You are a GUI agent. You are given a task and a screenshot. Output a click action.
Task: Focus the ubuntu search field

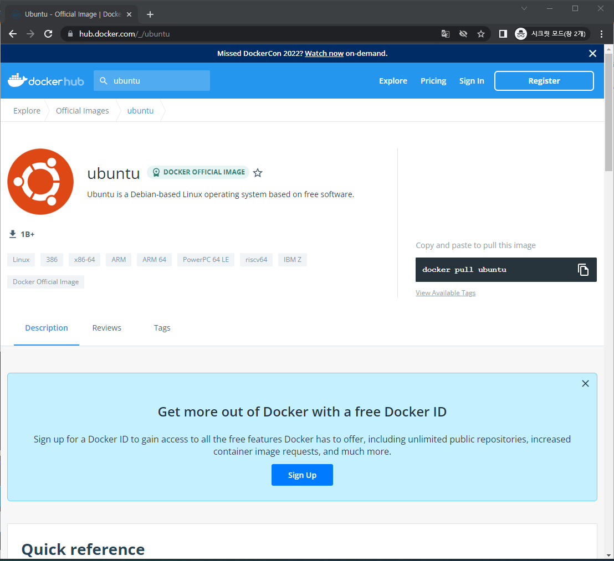[x=151, y=81]
